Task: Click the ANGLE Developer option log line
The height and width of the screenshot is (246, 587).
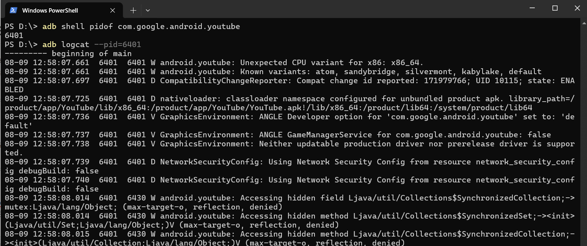Action: point(275,117)
